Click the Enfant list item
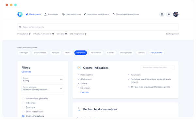 [84, 84]
